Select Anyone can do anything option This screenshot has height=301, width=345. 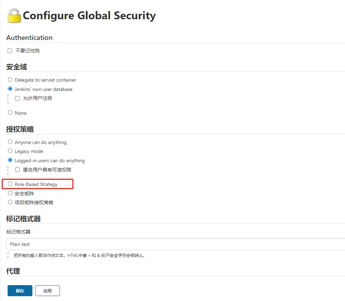[x=10, y=142]
